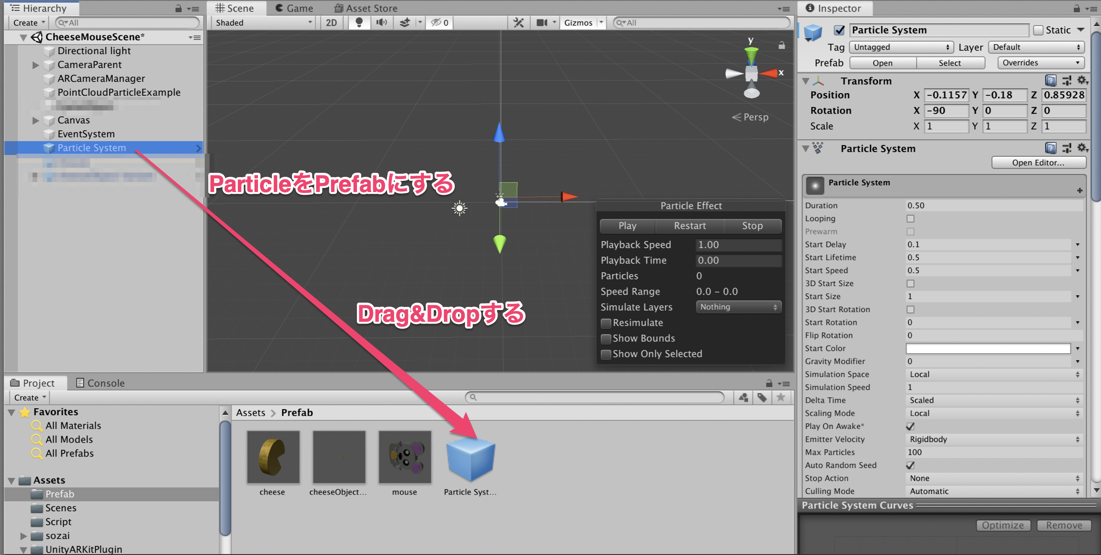
Task: Click the Hierarchy panel lock icon
Action: click(178, 8)
